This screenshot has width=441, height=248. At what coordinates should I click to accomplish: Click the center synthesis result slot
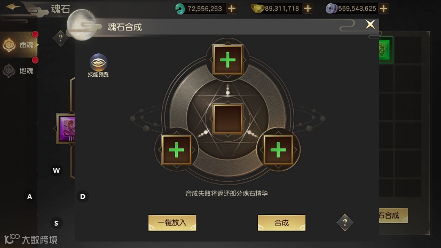(x=227, y=119)
